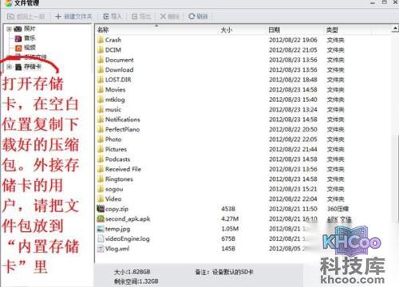Select 照片 in the sidebar tree
Image resolution: width=399 pixels, height=287 pixels.
[30, 29]
